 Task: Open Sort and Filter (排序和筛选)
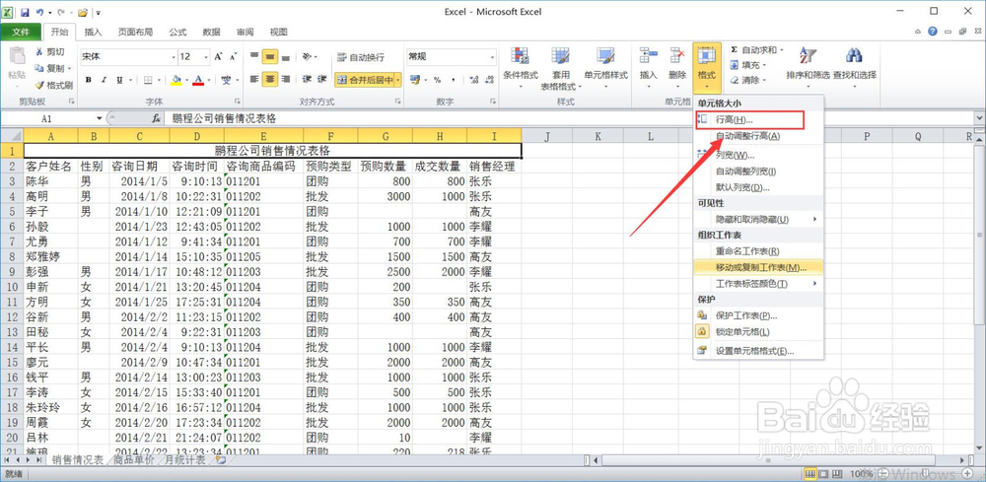808,68
